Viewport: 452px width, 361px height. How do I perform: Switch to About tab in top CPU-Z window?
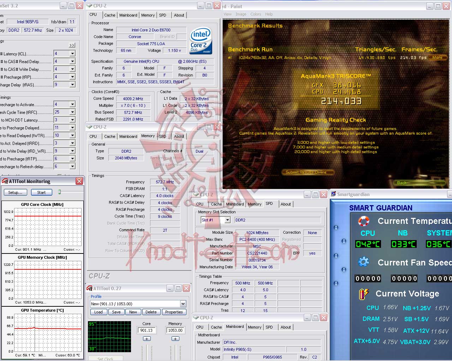179,15
